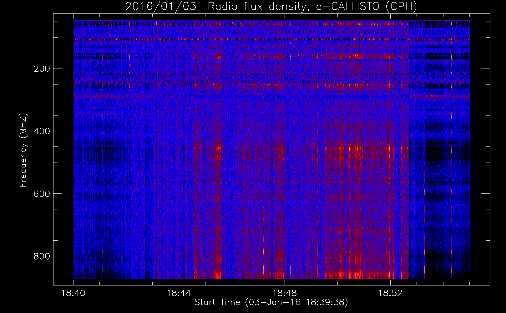Click the plot title "Radio flux density, e-CALLISTO (CPH)"
The width and height of the screenshot is (506, 313).
click(x=312, y=7)
